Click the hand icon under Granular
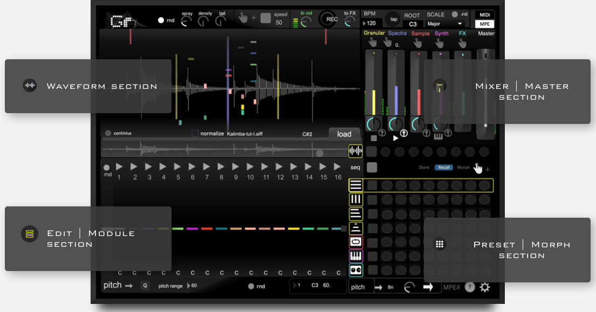Image resolution: width=596 pixels, height=312 pixels. 372,43
